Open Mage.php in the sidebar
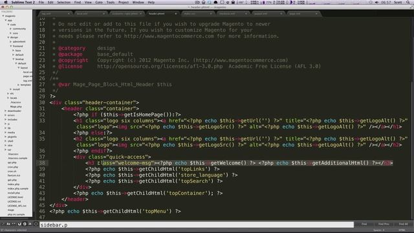The height and width of the screenshot is (233, 414). pos(16,106)
